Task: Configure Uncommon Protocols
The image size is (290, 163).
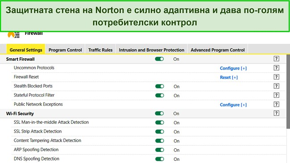Action: (233, 68)
